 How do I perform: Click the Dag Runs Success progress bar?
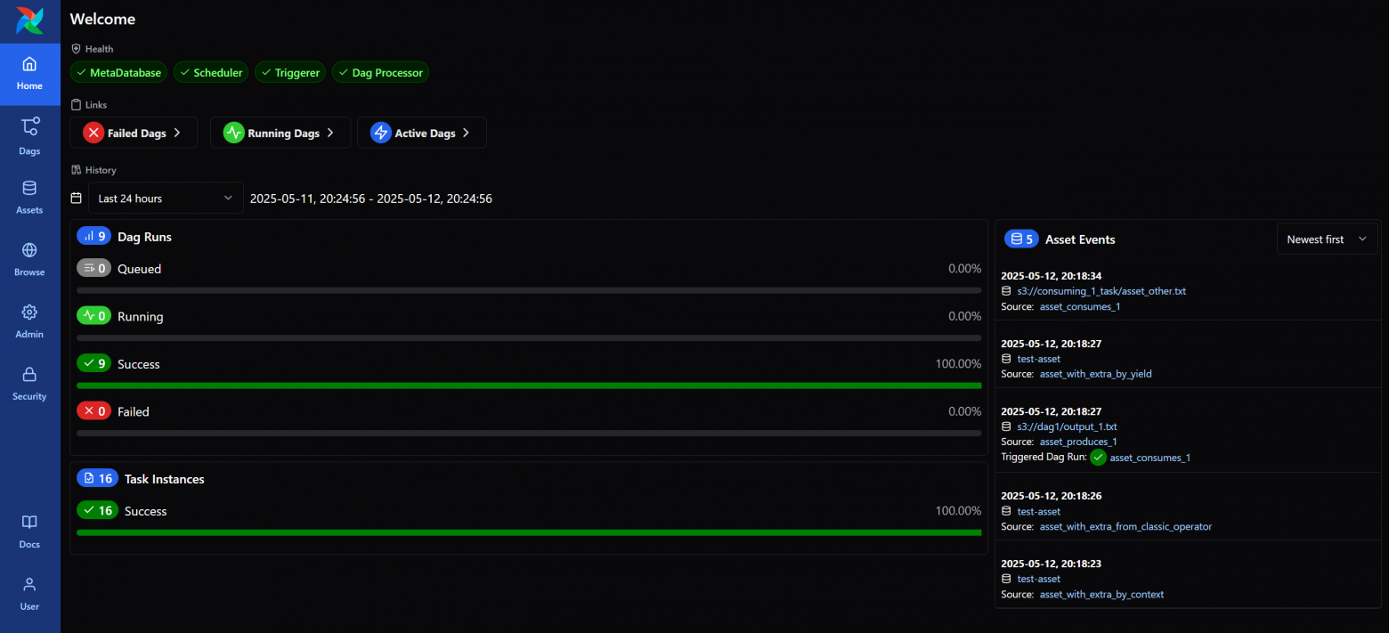pyautogui.click(x=529, y=385)
